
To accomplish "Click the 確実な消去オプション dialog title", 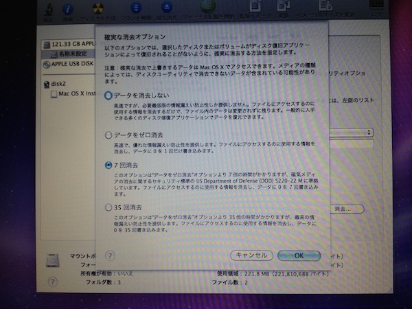I will point(135,37).
